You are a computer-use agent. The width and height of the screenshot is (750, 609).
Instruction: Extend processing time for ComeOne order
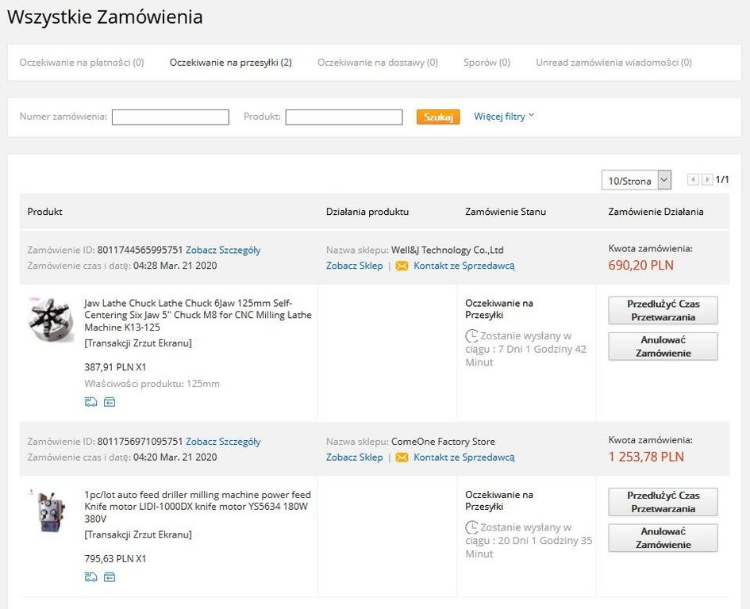click(x=663, y=502)
